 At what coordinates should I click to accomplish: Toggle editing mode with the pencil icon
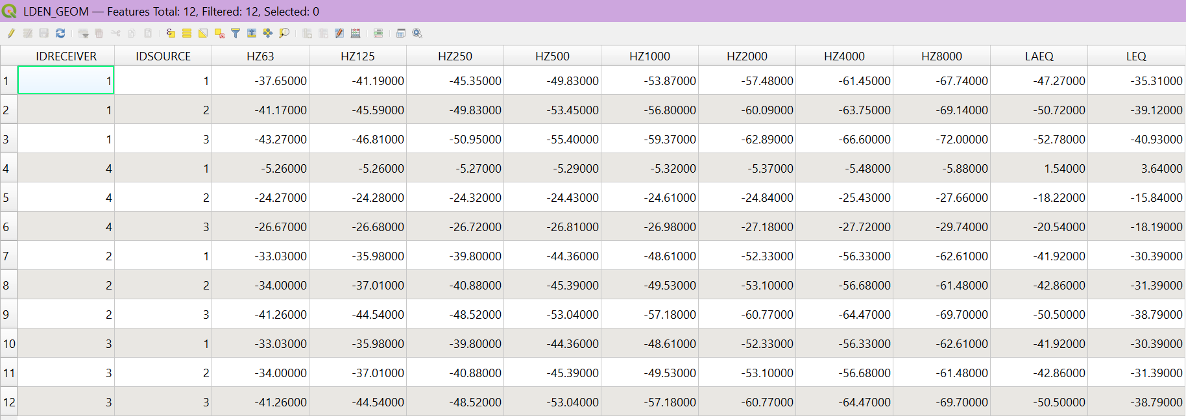click(11, 33)
